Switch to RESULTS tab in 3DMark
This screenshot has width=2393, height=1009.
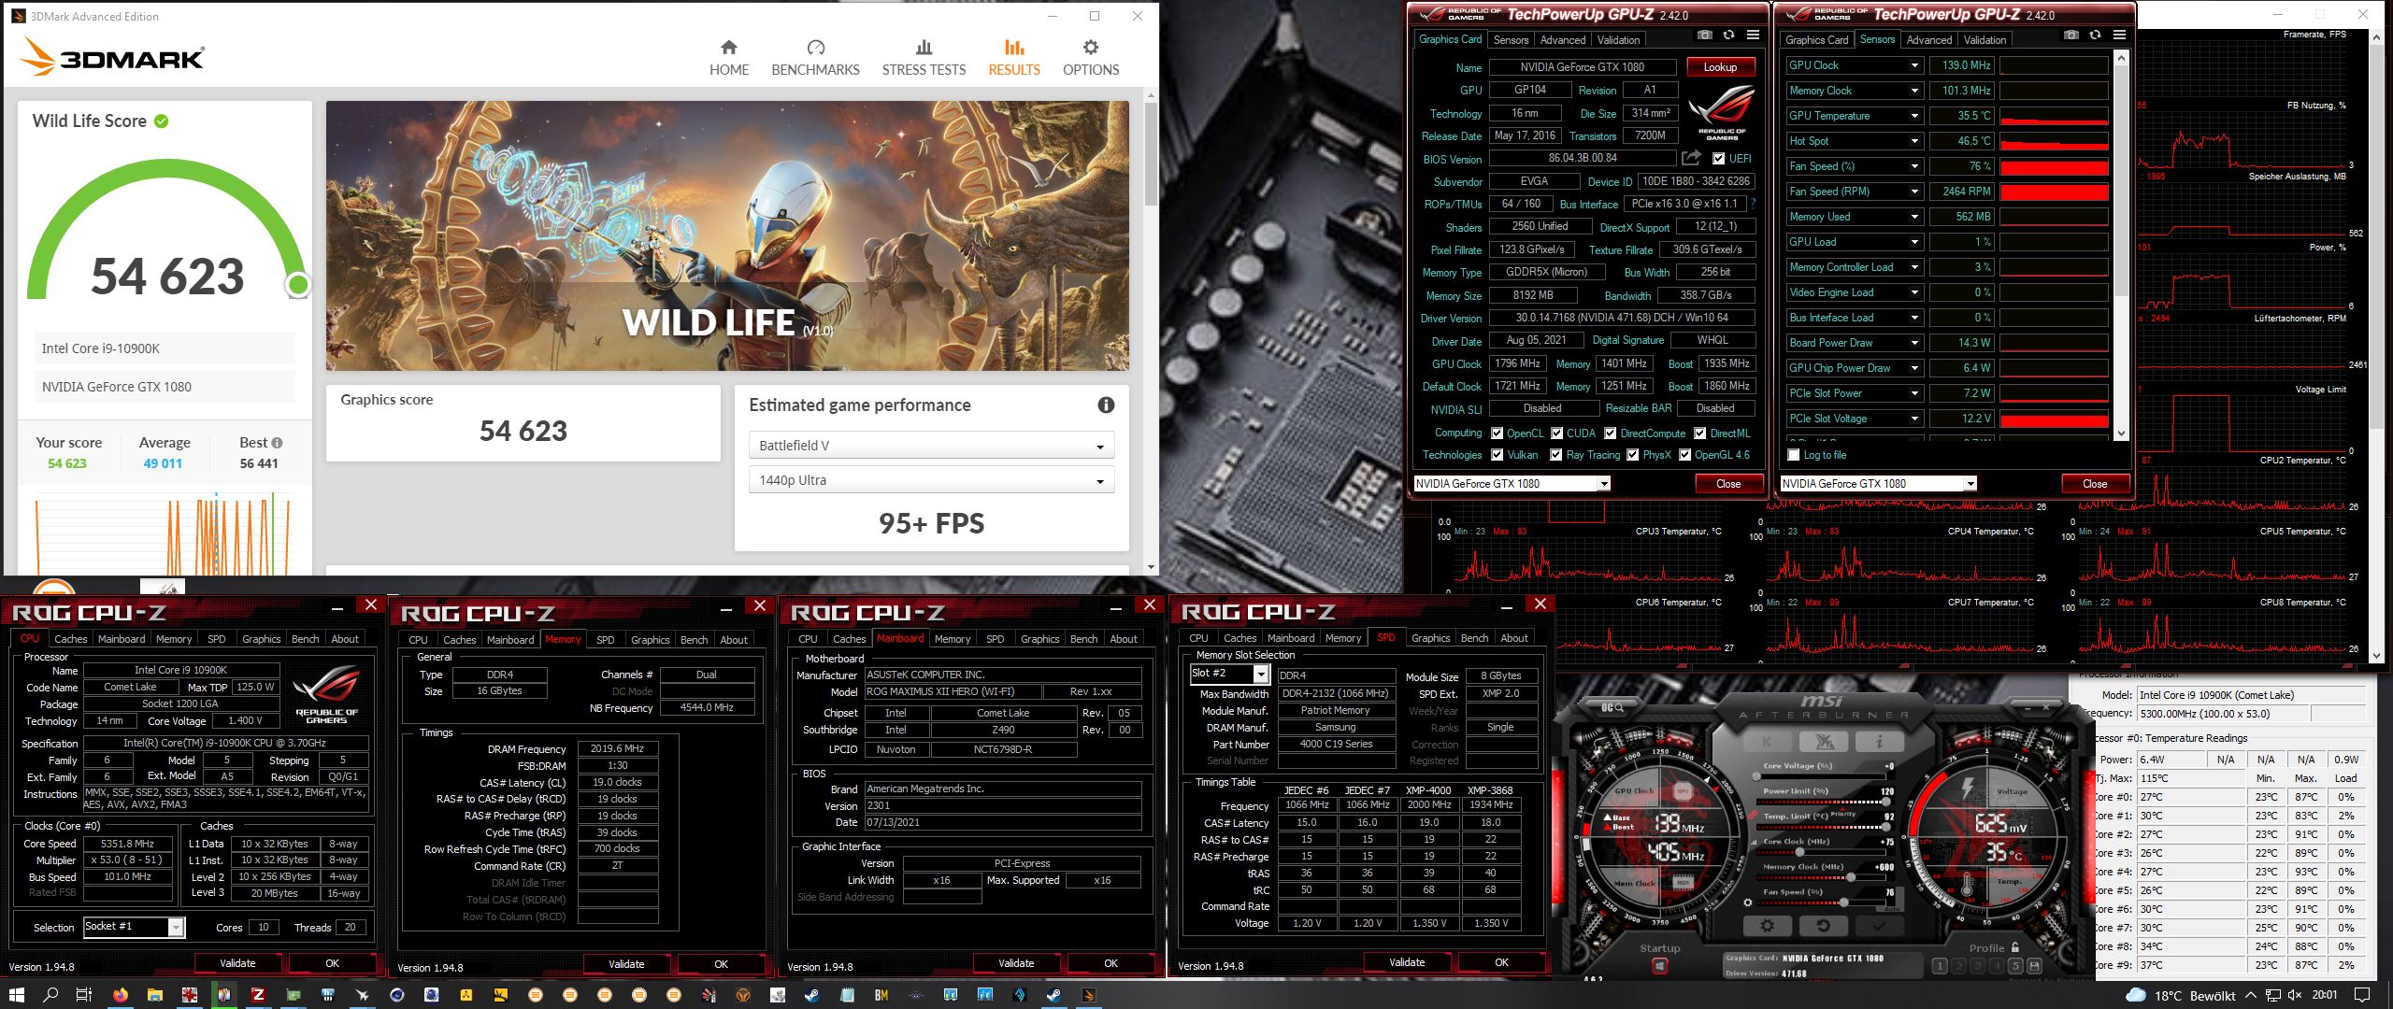1014,59
